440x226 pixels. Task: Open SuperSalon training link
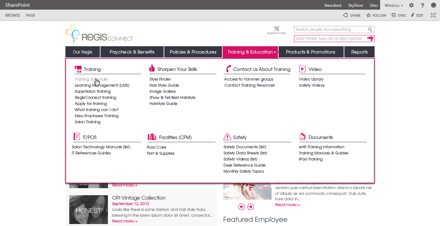tap(93, 91)
